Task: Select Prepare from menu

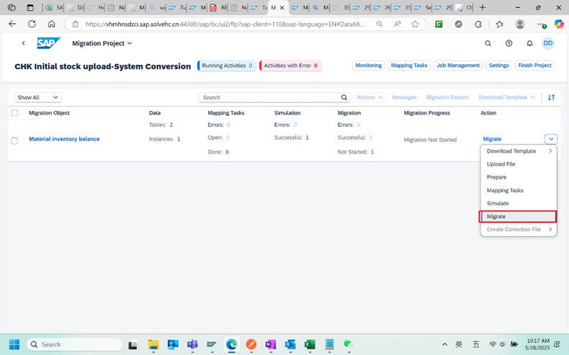Action: coord(518,177)
